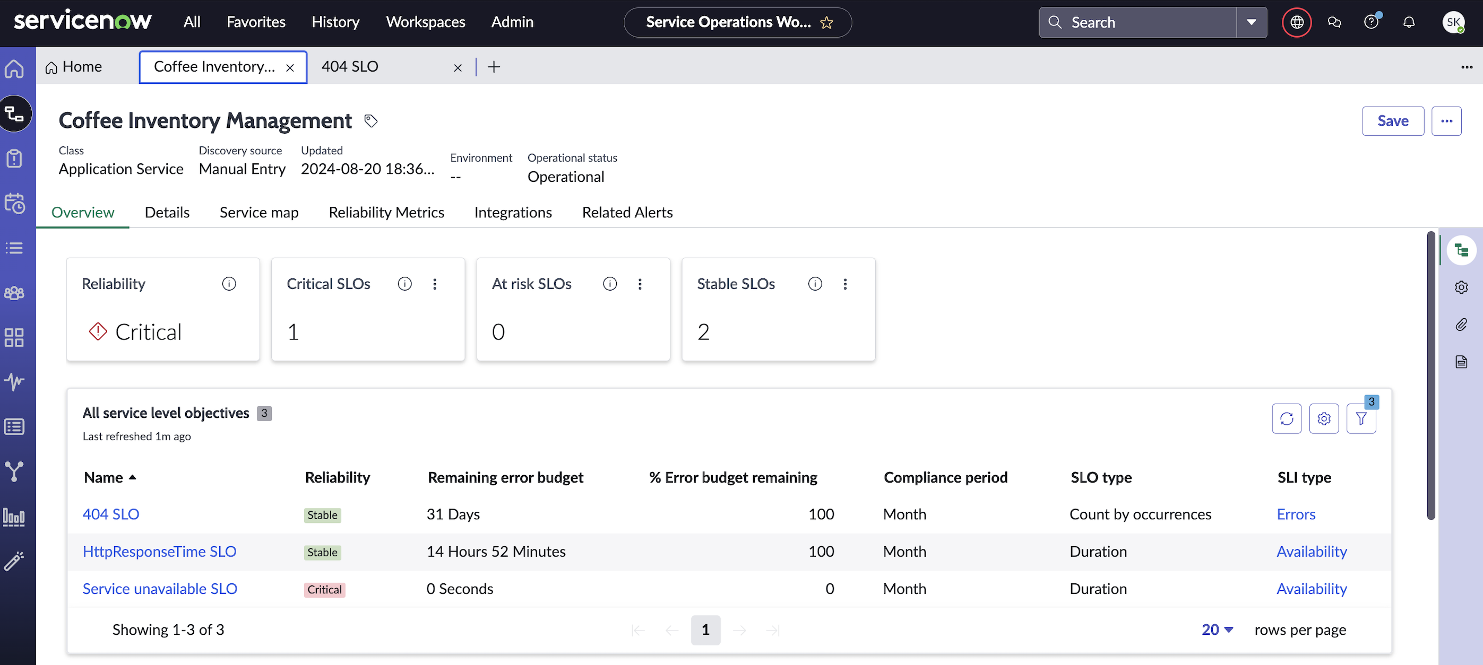Open the hierarchy panel icon on right
This screenshot has width=1483, height=665.
[1462, 250]
